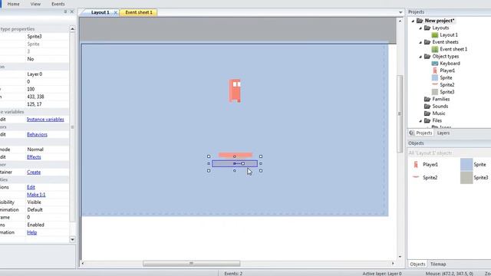Click layout scroll down arrow
This screenshot has height=276, width=491.
point(400,257)
